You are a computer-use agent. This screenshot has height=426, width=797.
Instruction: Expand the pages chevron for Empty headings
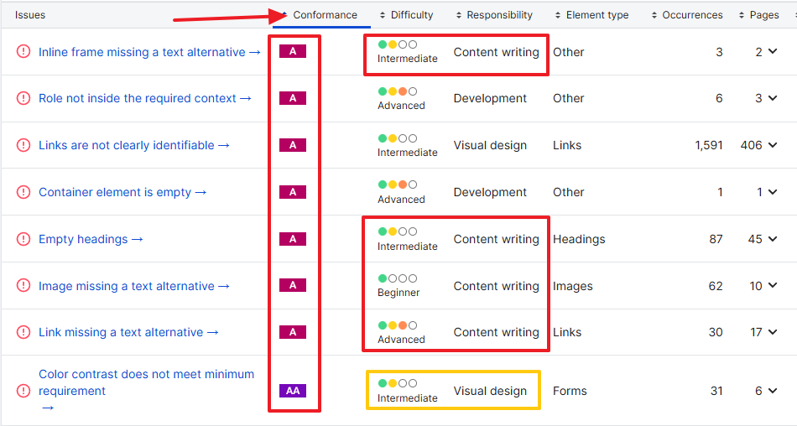point(773,239)
